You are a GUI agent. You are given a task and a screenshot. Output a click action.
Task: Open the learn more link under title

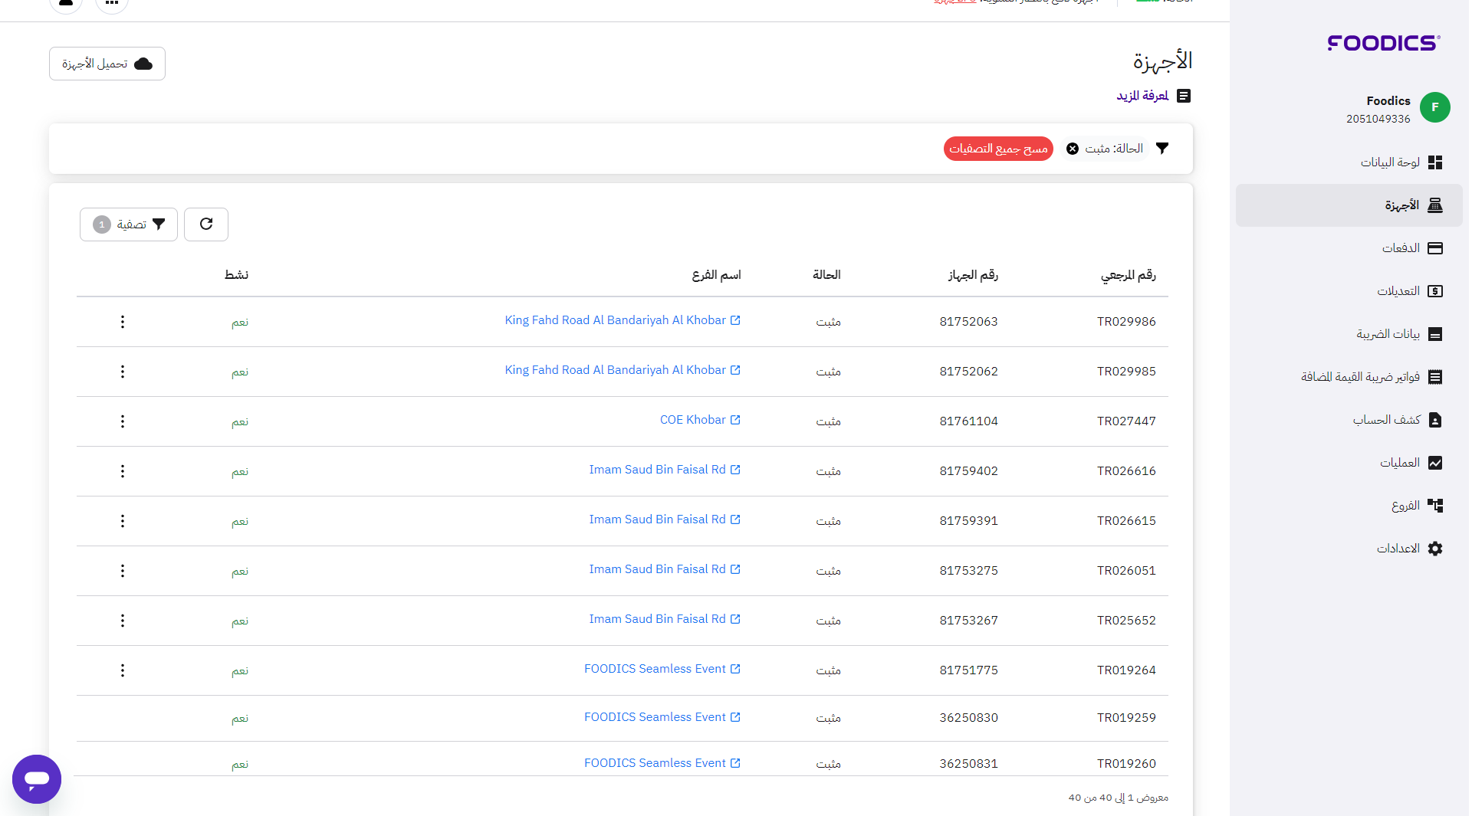pos(1142,96)
